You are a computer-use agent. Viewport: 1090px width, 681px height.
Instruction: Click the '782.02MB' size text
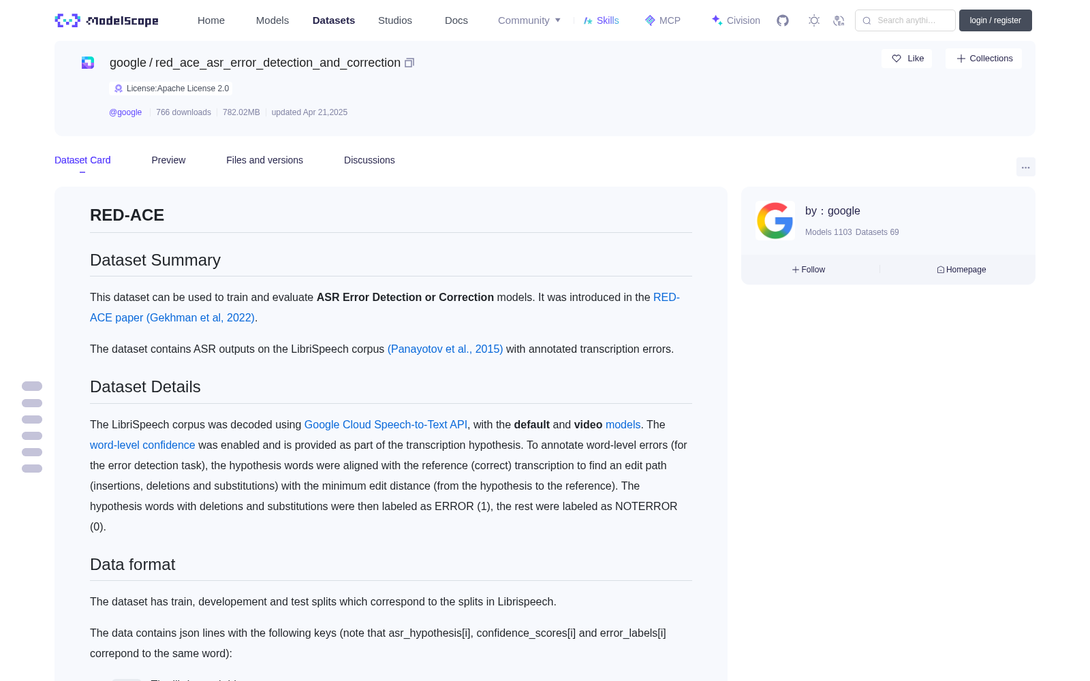click(241, 112)
